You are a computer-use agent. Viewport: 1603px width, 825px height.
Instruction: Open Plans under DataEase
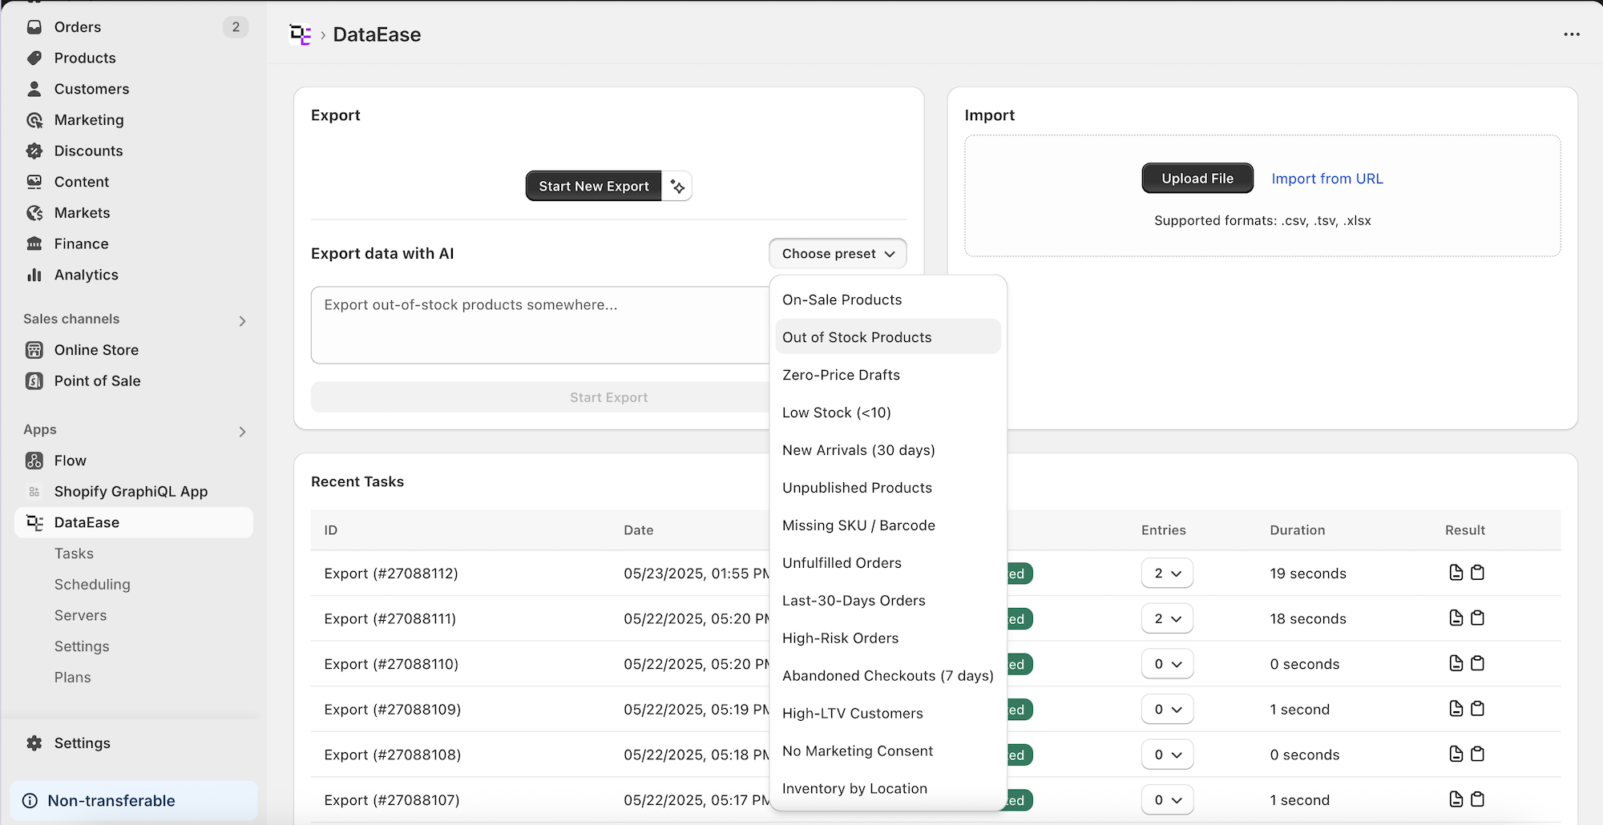click(x=72, y=678)
